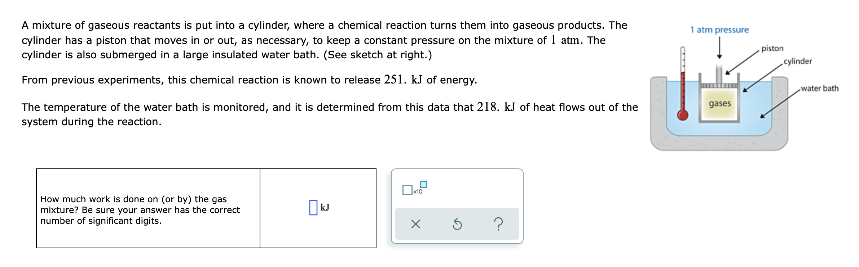The height and width of the screenshot is (267, 859).
Task: Clear the answer with the X icon
Action: pyautogui.click(x=415, y=224)
